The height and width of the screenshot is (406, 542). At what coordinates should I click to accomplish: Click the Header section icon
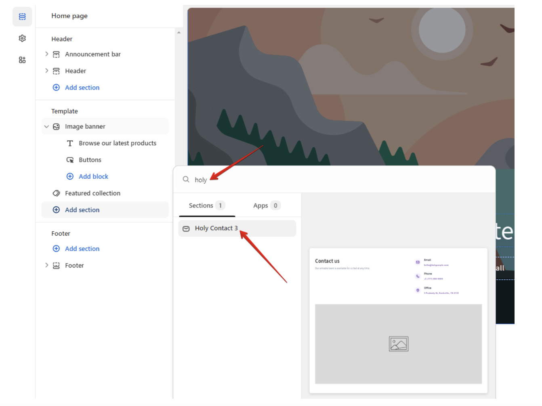[56, 71]
